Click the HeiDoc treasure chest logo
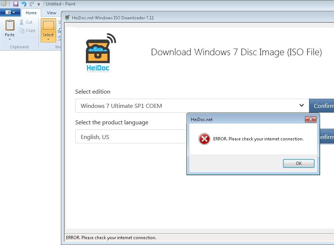 pyautogui.click(x=101, y=53)
